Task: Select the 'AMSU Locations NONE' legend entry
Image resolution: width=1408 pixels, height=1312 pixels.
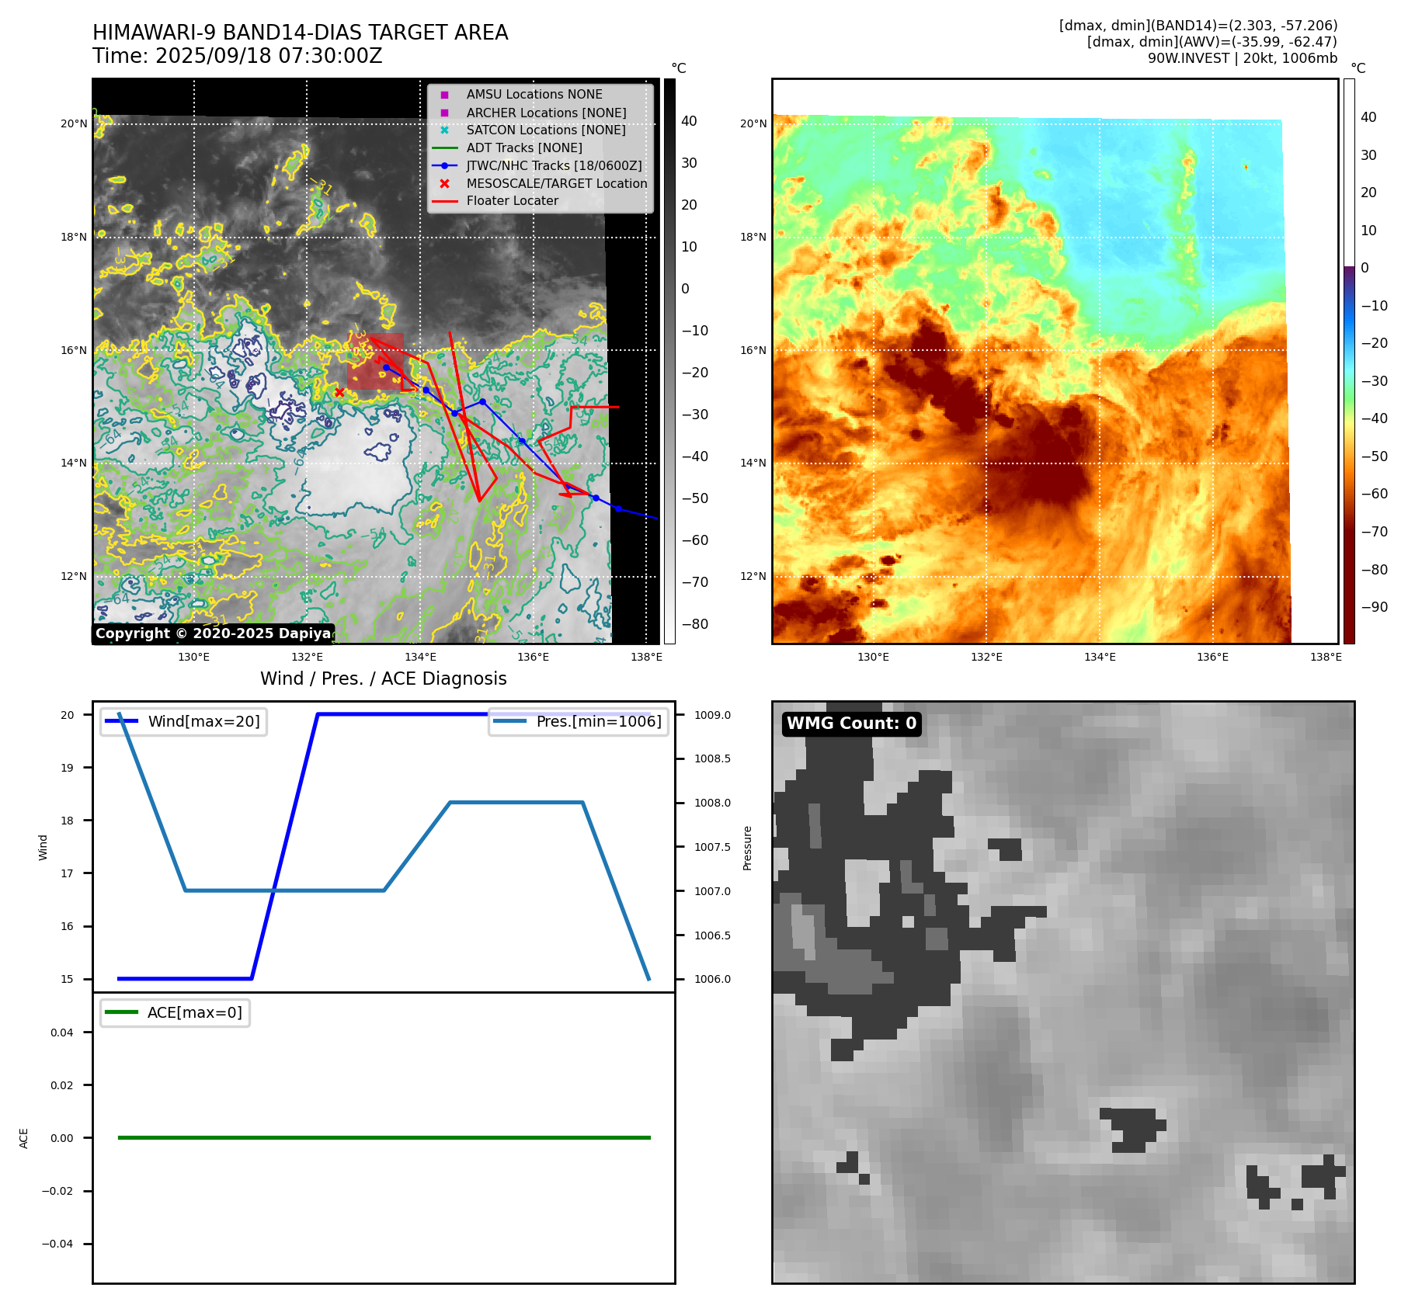Action: [x=534, y=95]
